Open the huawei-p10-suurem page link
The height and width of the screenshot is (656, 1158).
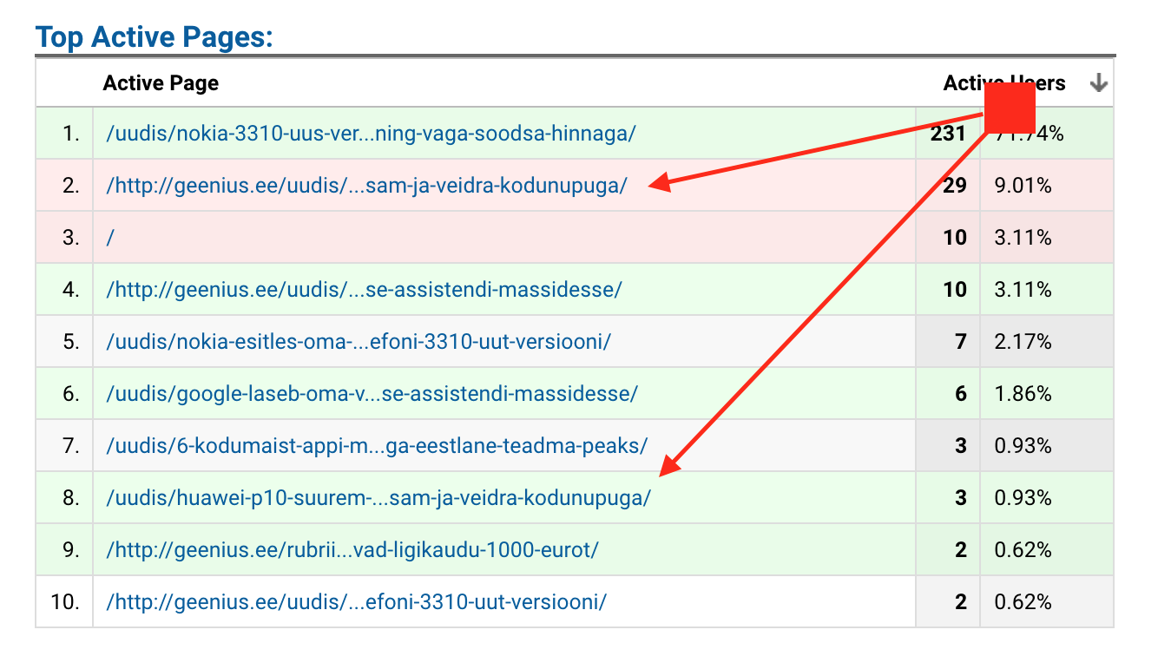click(x=378, y=498)
